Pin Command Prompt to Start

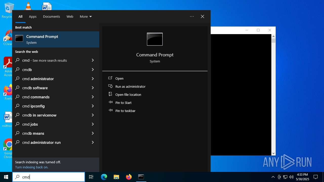(123, 103)
